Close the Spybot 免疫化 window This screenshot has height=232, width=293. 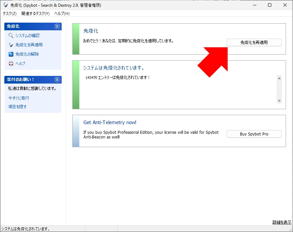click(x=285, y=5)
